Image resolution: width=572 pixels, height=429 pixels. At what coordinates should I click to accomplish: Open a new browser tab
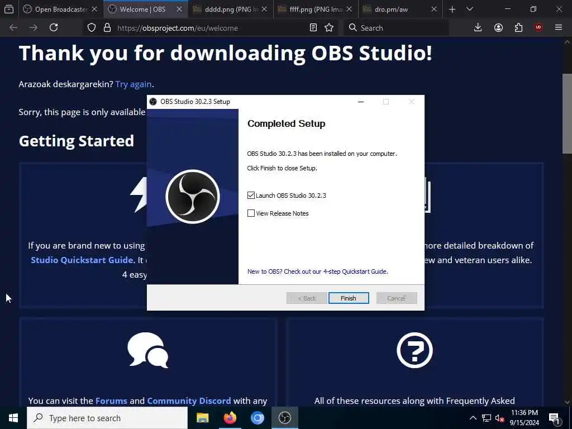tap(452, 9)
